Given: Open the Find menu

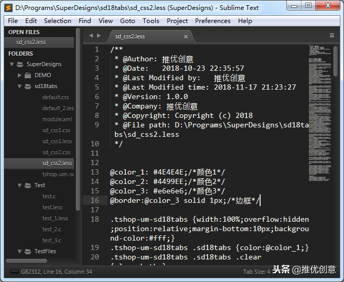Looking at the screenshot, I should (85, 21).
